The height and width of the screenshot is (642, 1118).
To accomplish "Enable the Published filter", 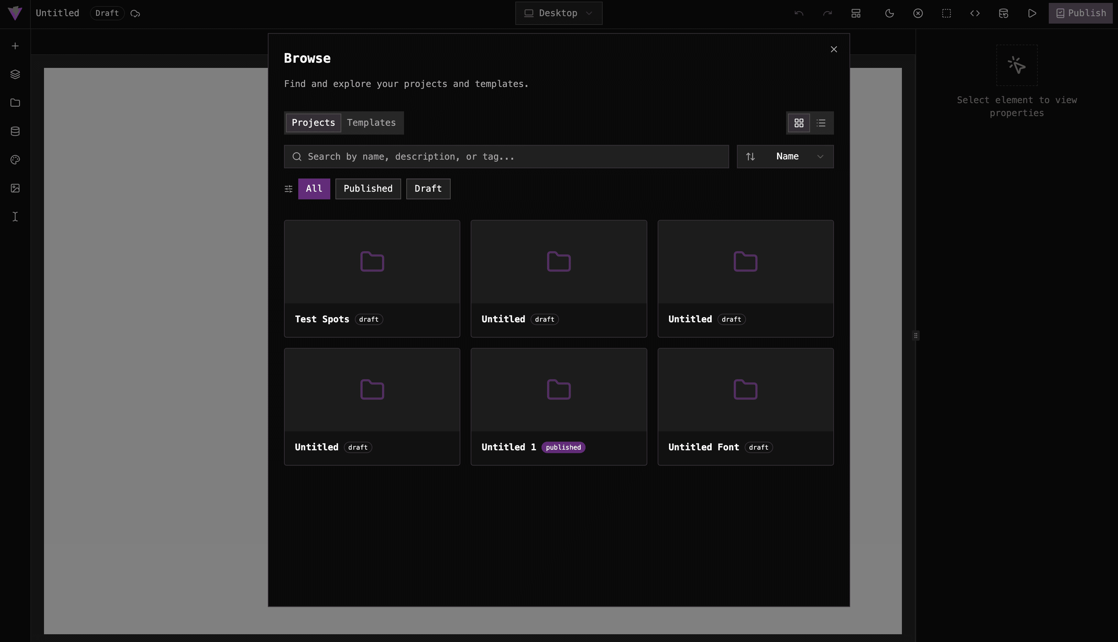I will click(368, 188).
